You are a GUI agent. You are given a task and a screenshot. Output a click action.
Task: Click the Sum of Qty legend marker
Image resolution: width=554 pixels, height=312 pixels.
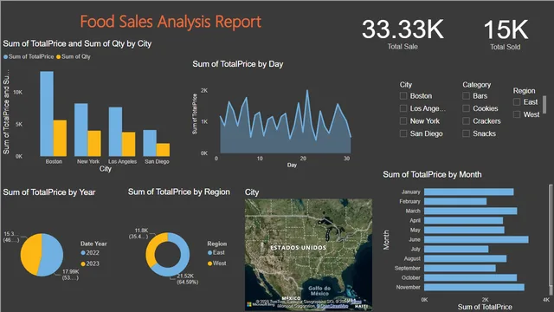(58, 56)
